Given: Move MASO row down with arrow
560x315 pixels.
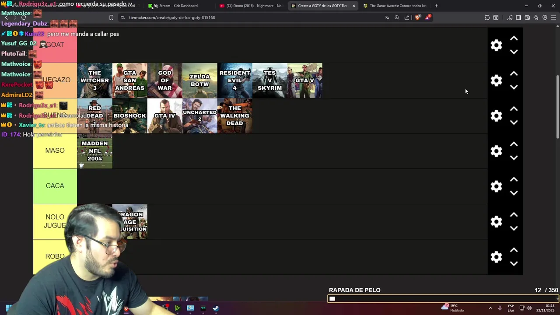Looking at the screenshot, I should click(514, 157).
